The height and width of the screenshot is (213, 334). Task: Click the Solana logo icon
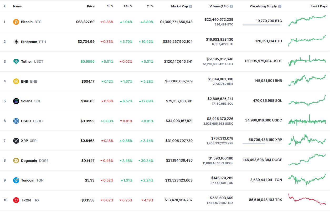point(16,101)
